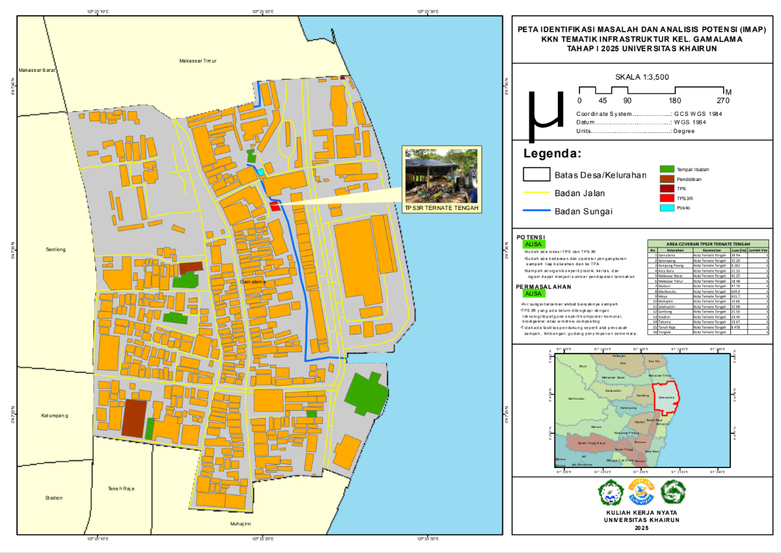
Task: Click the bright red TPS3R legend swatch
Action: click(666, 198)
